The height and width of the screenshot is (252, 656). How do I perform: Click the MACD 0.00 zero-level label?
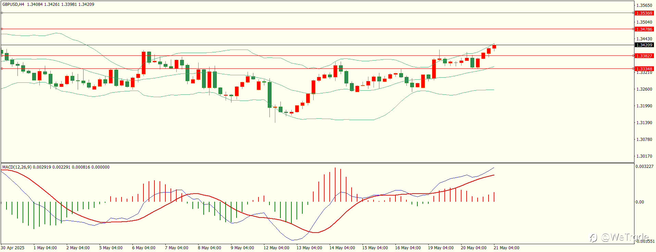coord(640,202)
